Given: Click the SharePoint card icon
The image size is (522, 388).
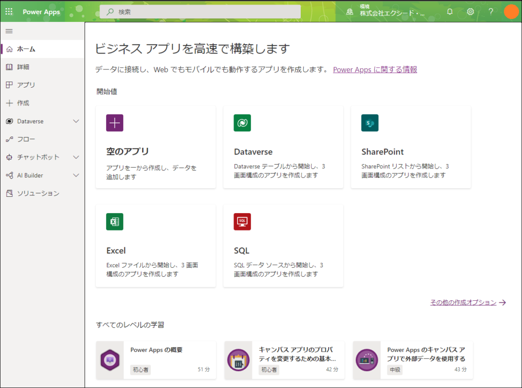Looking at the screenshot, I should tap(370, 123).
